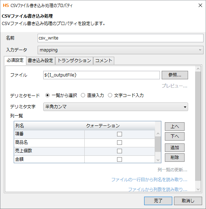
Task: Close the CSV properties dialog
Action: point(200,6)
